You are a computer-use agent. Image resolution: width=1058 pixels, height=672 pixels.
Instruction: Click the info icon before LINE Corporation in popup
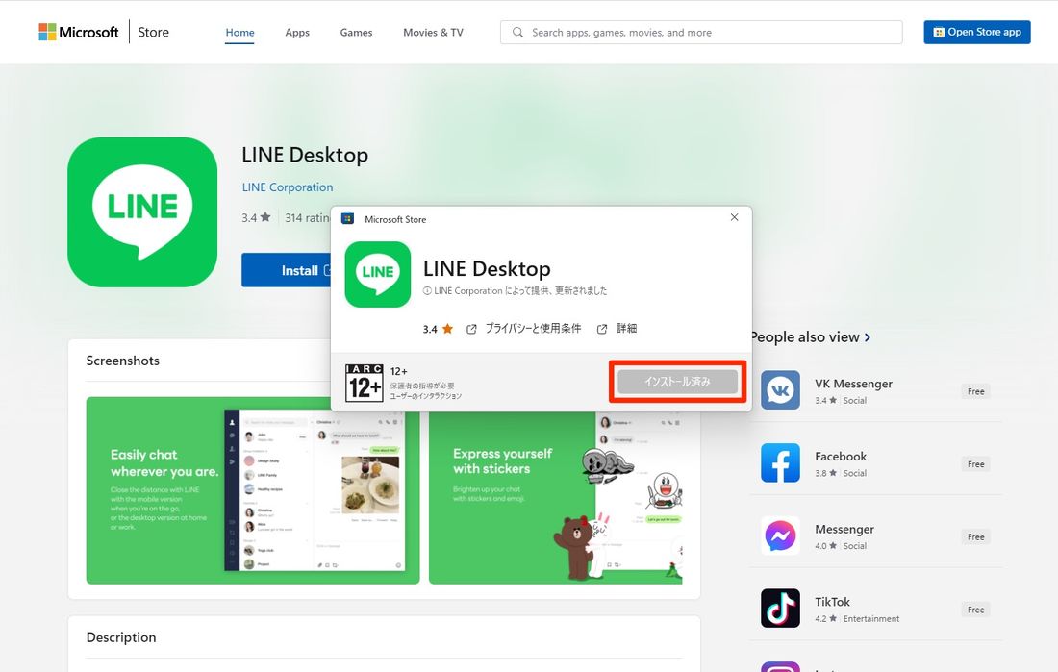coord(427,290)
